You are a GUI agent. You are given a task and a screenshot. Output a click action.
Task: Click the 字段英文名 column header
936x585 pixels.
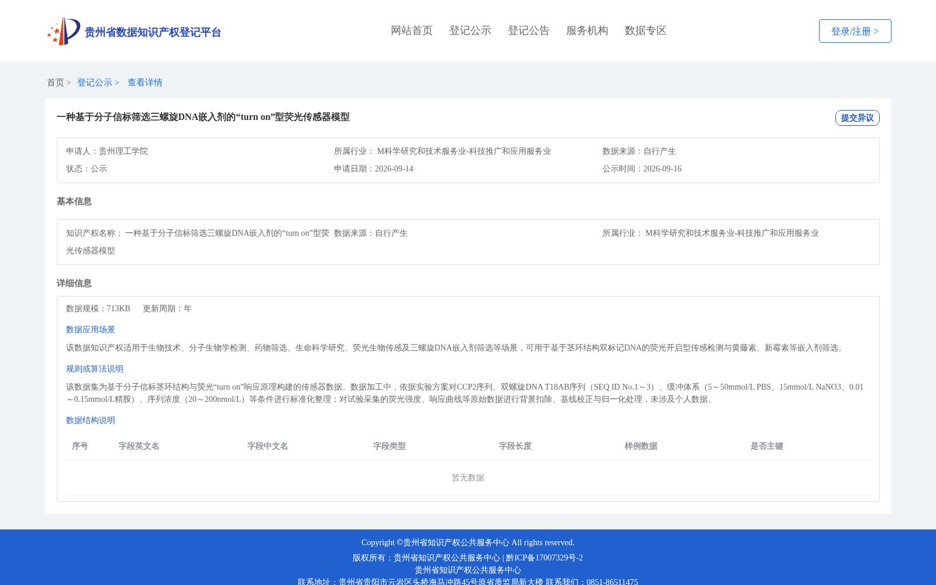click(139, 446)
